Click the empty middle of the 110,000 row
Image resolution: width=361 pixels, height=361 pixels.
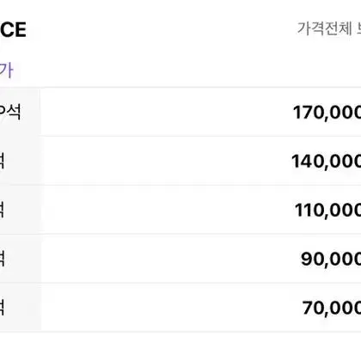click(x=166, y=210)
